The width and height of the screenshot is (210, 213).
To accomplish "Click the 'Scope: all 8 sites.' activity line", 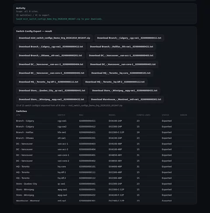I will click(x=27, y=11).
